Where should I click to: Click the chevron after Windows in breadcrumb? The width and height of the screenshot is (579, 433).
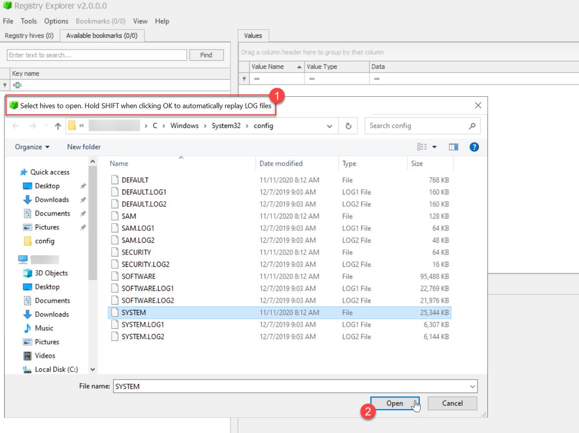[x=205, y=126]
